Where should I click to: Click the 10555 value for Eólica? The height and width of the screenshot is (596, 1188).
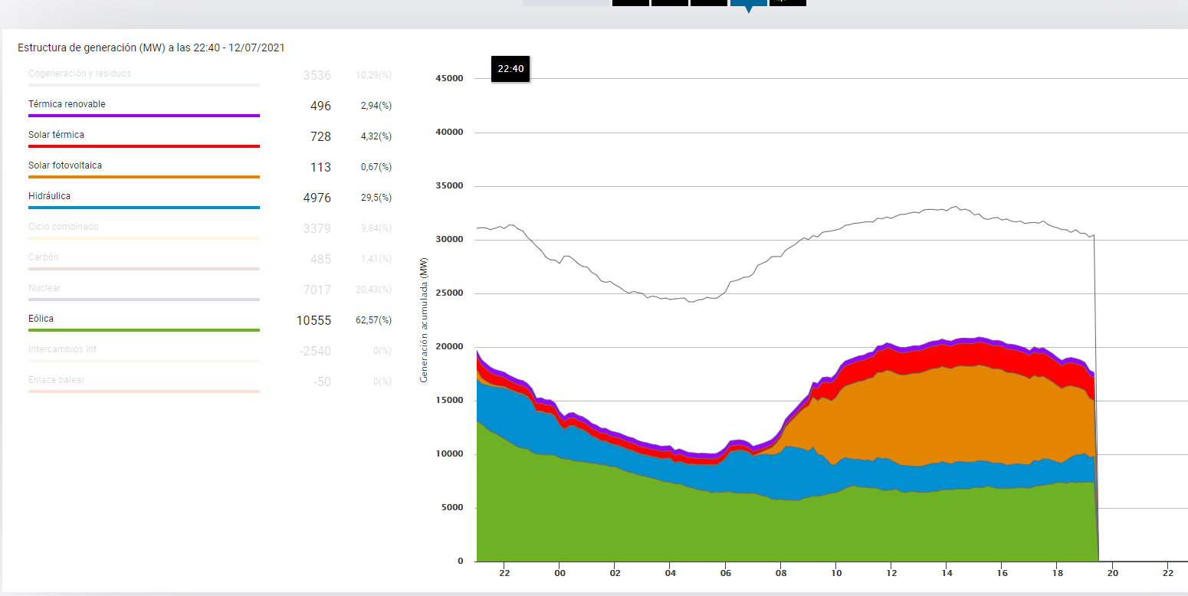coord(313,320)
